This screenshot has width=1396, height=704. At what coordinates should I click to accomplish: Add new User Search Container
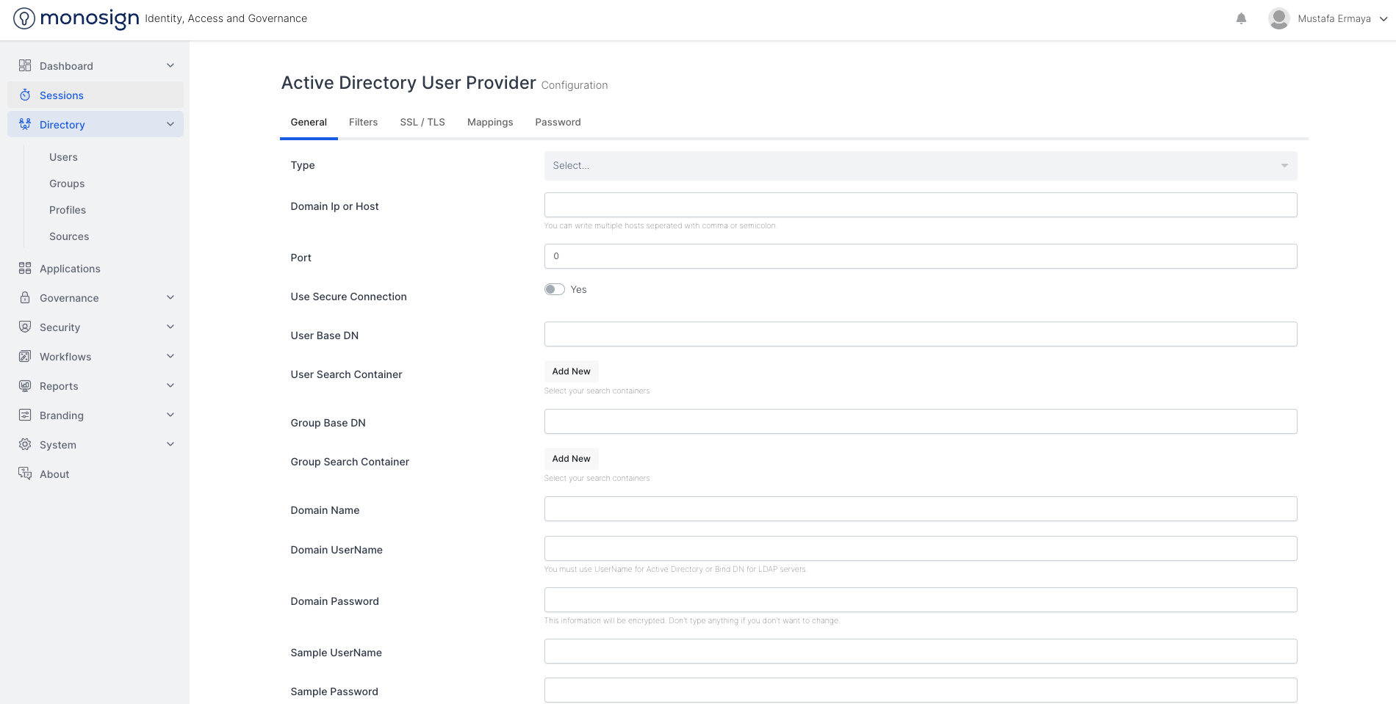571,371
